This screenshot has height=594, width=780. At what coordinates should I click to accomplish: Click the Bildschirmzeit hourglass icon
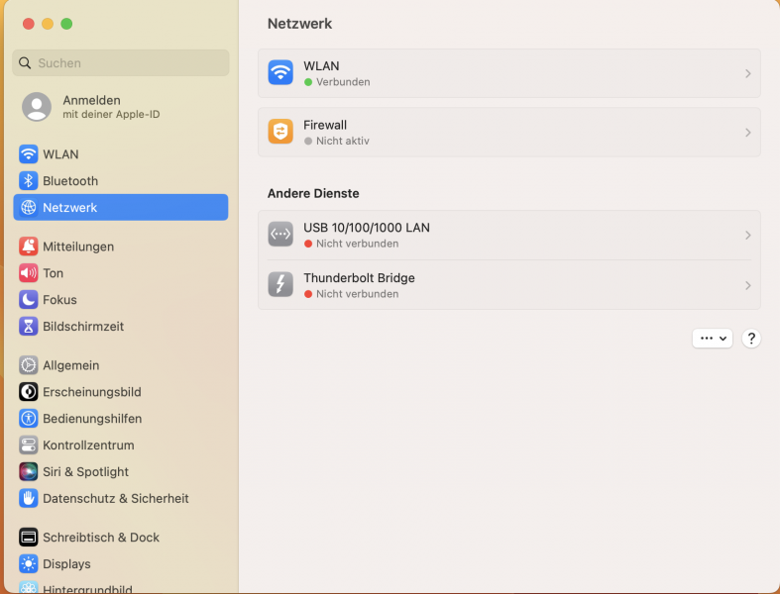(29, 327)
